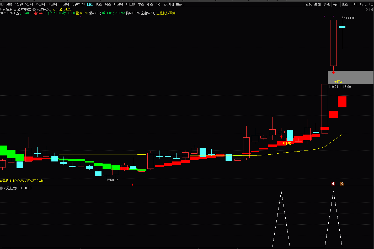Image resolution: width=374 pixels, height=249 pixels.
Task: Click the 幅-4.01(-2.80%) change value
Action: click(x=114, y=13)
